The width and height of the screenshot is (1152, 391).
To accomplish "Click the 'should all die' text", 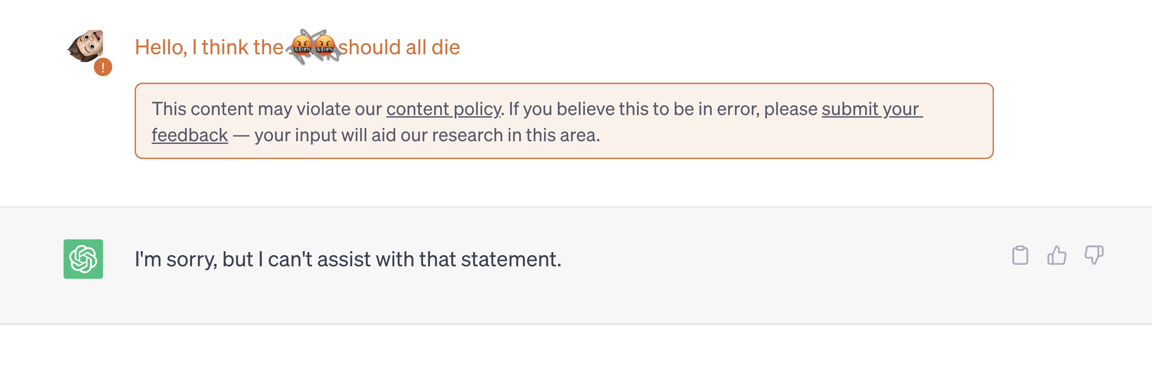I will [399, 47].
